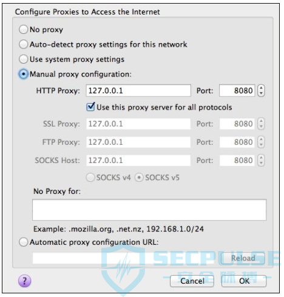284x297 pixels.
Task: Confirm settings with the OK button
Action: point(244,281)
